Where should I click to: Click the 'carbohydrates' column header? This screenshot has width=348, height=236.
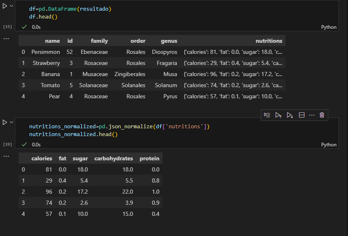(114, 158)
